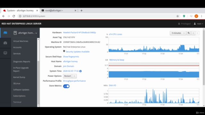This screenshot has width=205, height=115.
Task: Open of 4 CPU cores link
Action: pos(115,34)
